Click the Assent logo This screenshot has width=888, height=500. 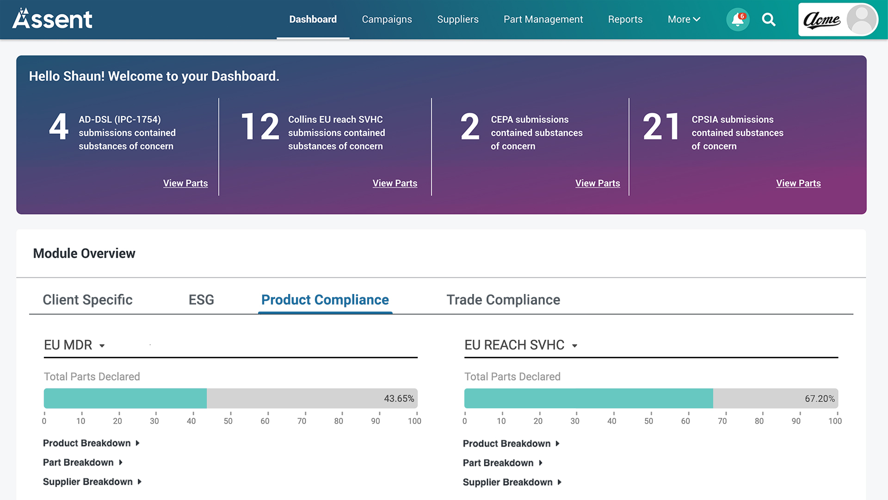52,19
